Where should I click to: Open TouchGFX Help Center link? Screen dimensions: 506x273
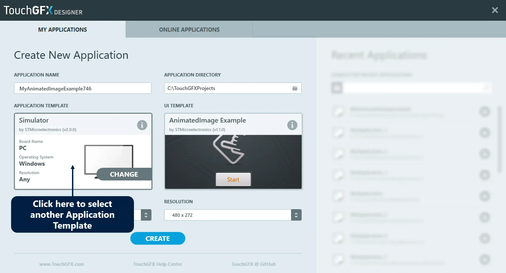(x=157, y=264)
